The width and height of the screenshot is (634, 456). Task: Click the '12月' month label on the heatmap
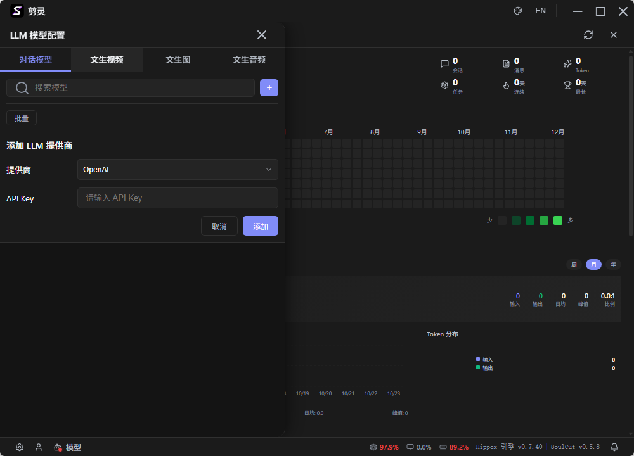point(557,132)
